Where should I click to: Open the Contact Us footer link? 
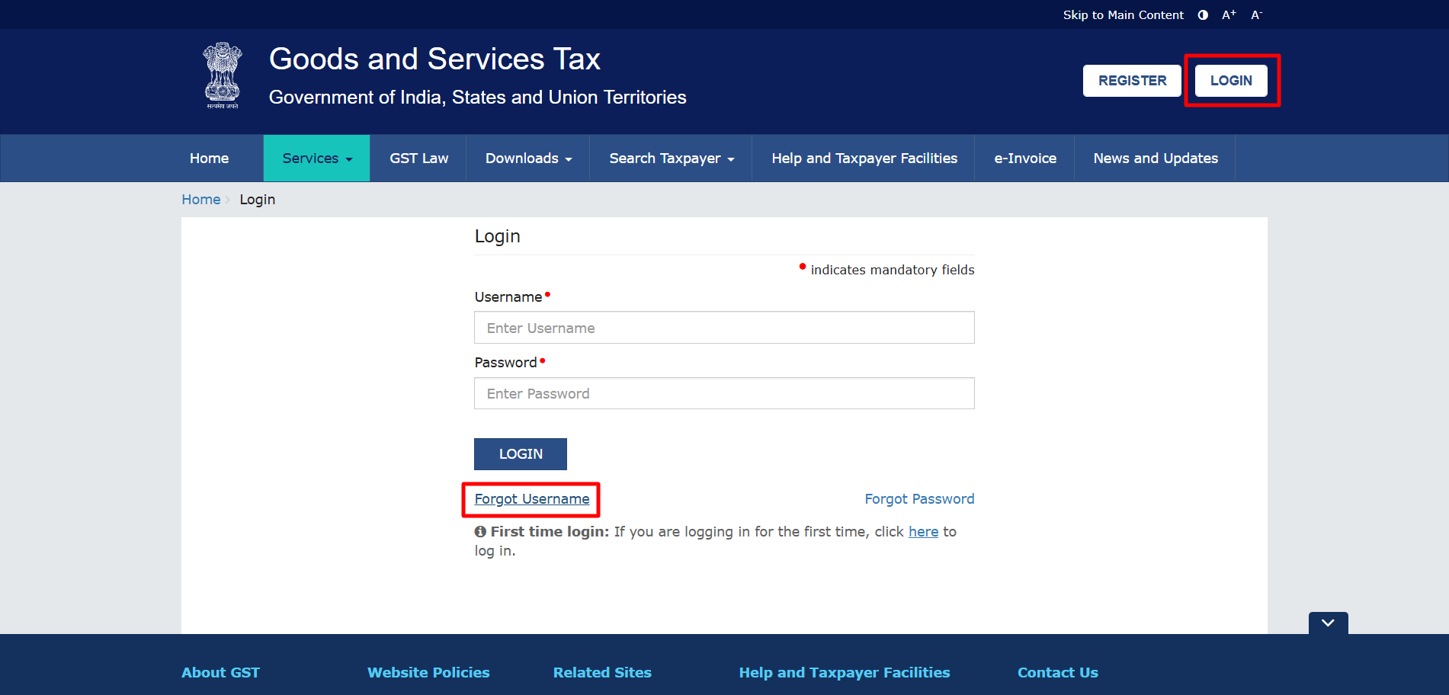(1058, 673)
